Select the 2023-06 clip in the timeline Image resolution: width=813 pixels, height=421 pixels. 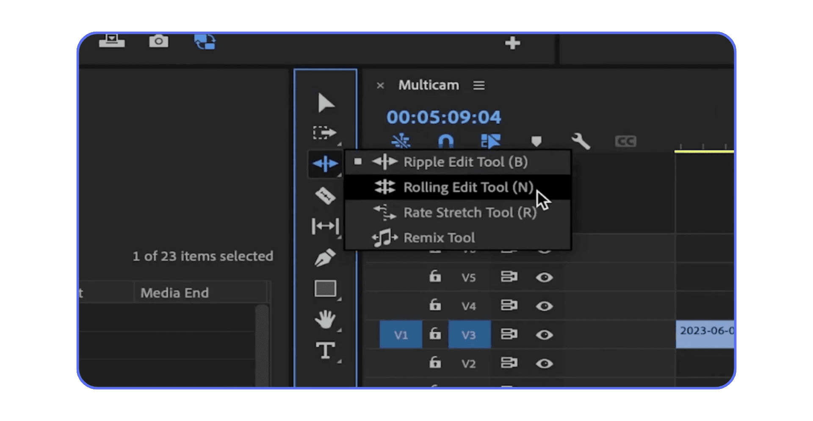coord(705,334)
